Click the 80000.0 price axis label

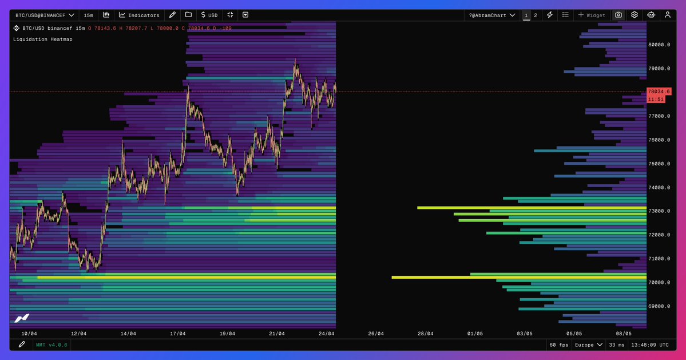click(x=659, y=45)
